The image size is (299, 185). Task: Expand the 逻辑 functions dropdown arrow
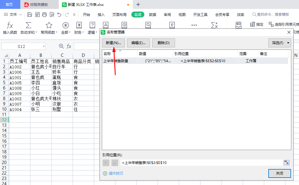(97, 32)
